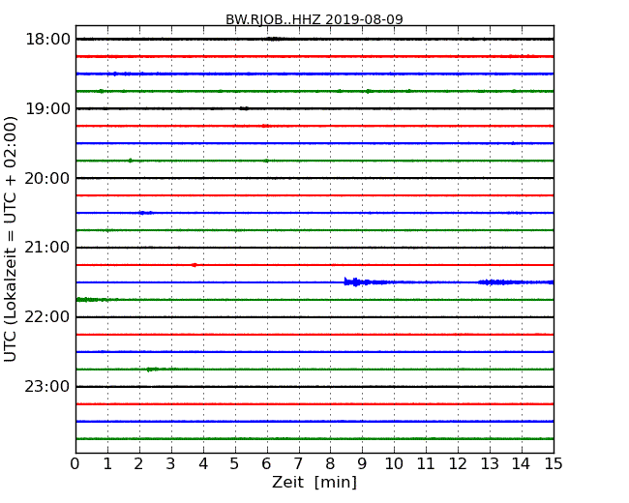Click the UTC Lokalzeit y-axis label
This screenshot has width=629, height=503.
coord(10,239)
